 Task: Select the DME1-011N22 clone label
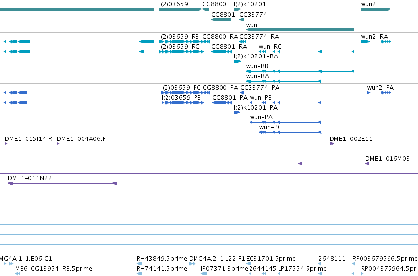point(29,178)
